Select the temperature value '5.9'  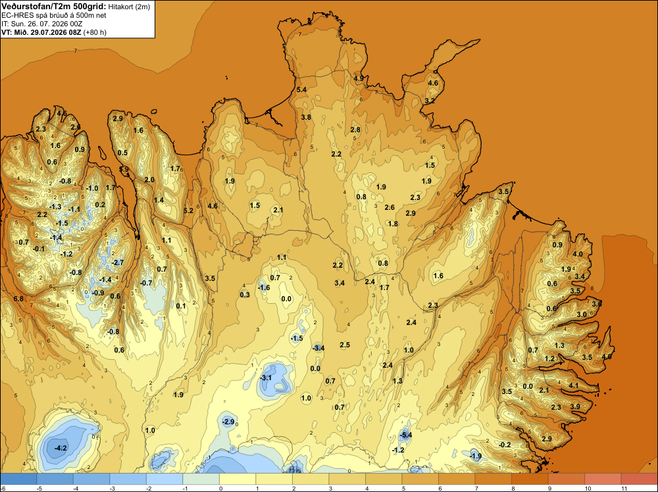124,169
